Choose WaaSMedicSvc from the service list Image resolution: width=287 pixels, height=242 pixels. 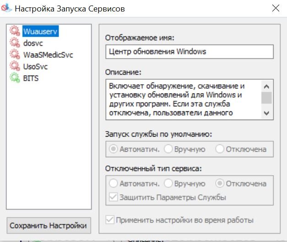[x=48, y=55]
